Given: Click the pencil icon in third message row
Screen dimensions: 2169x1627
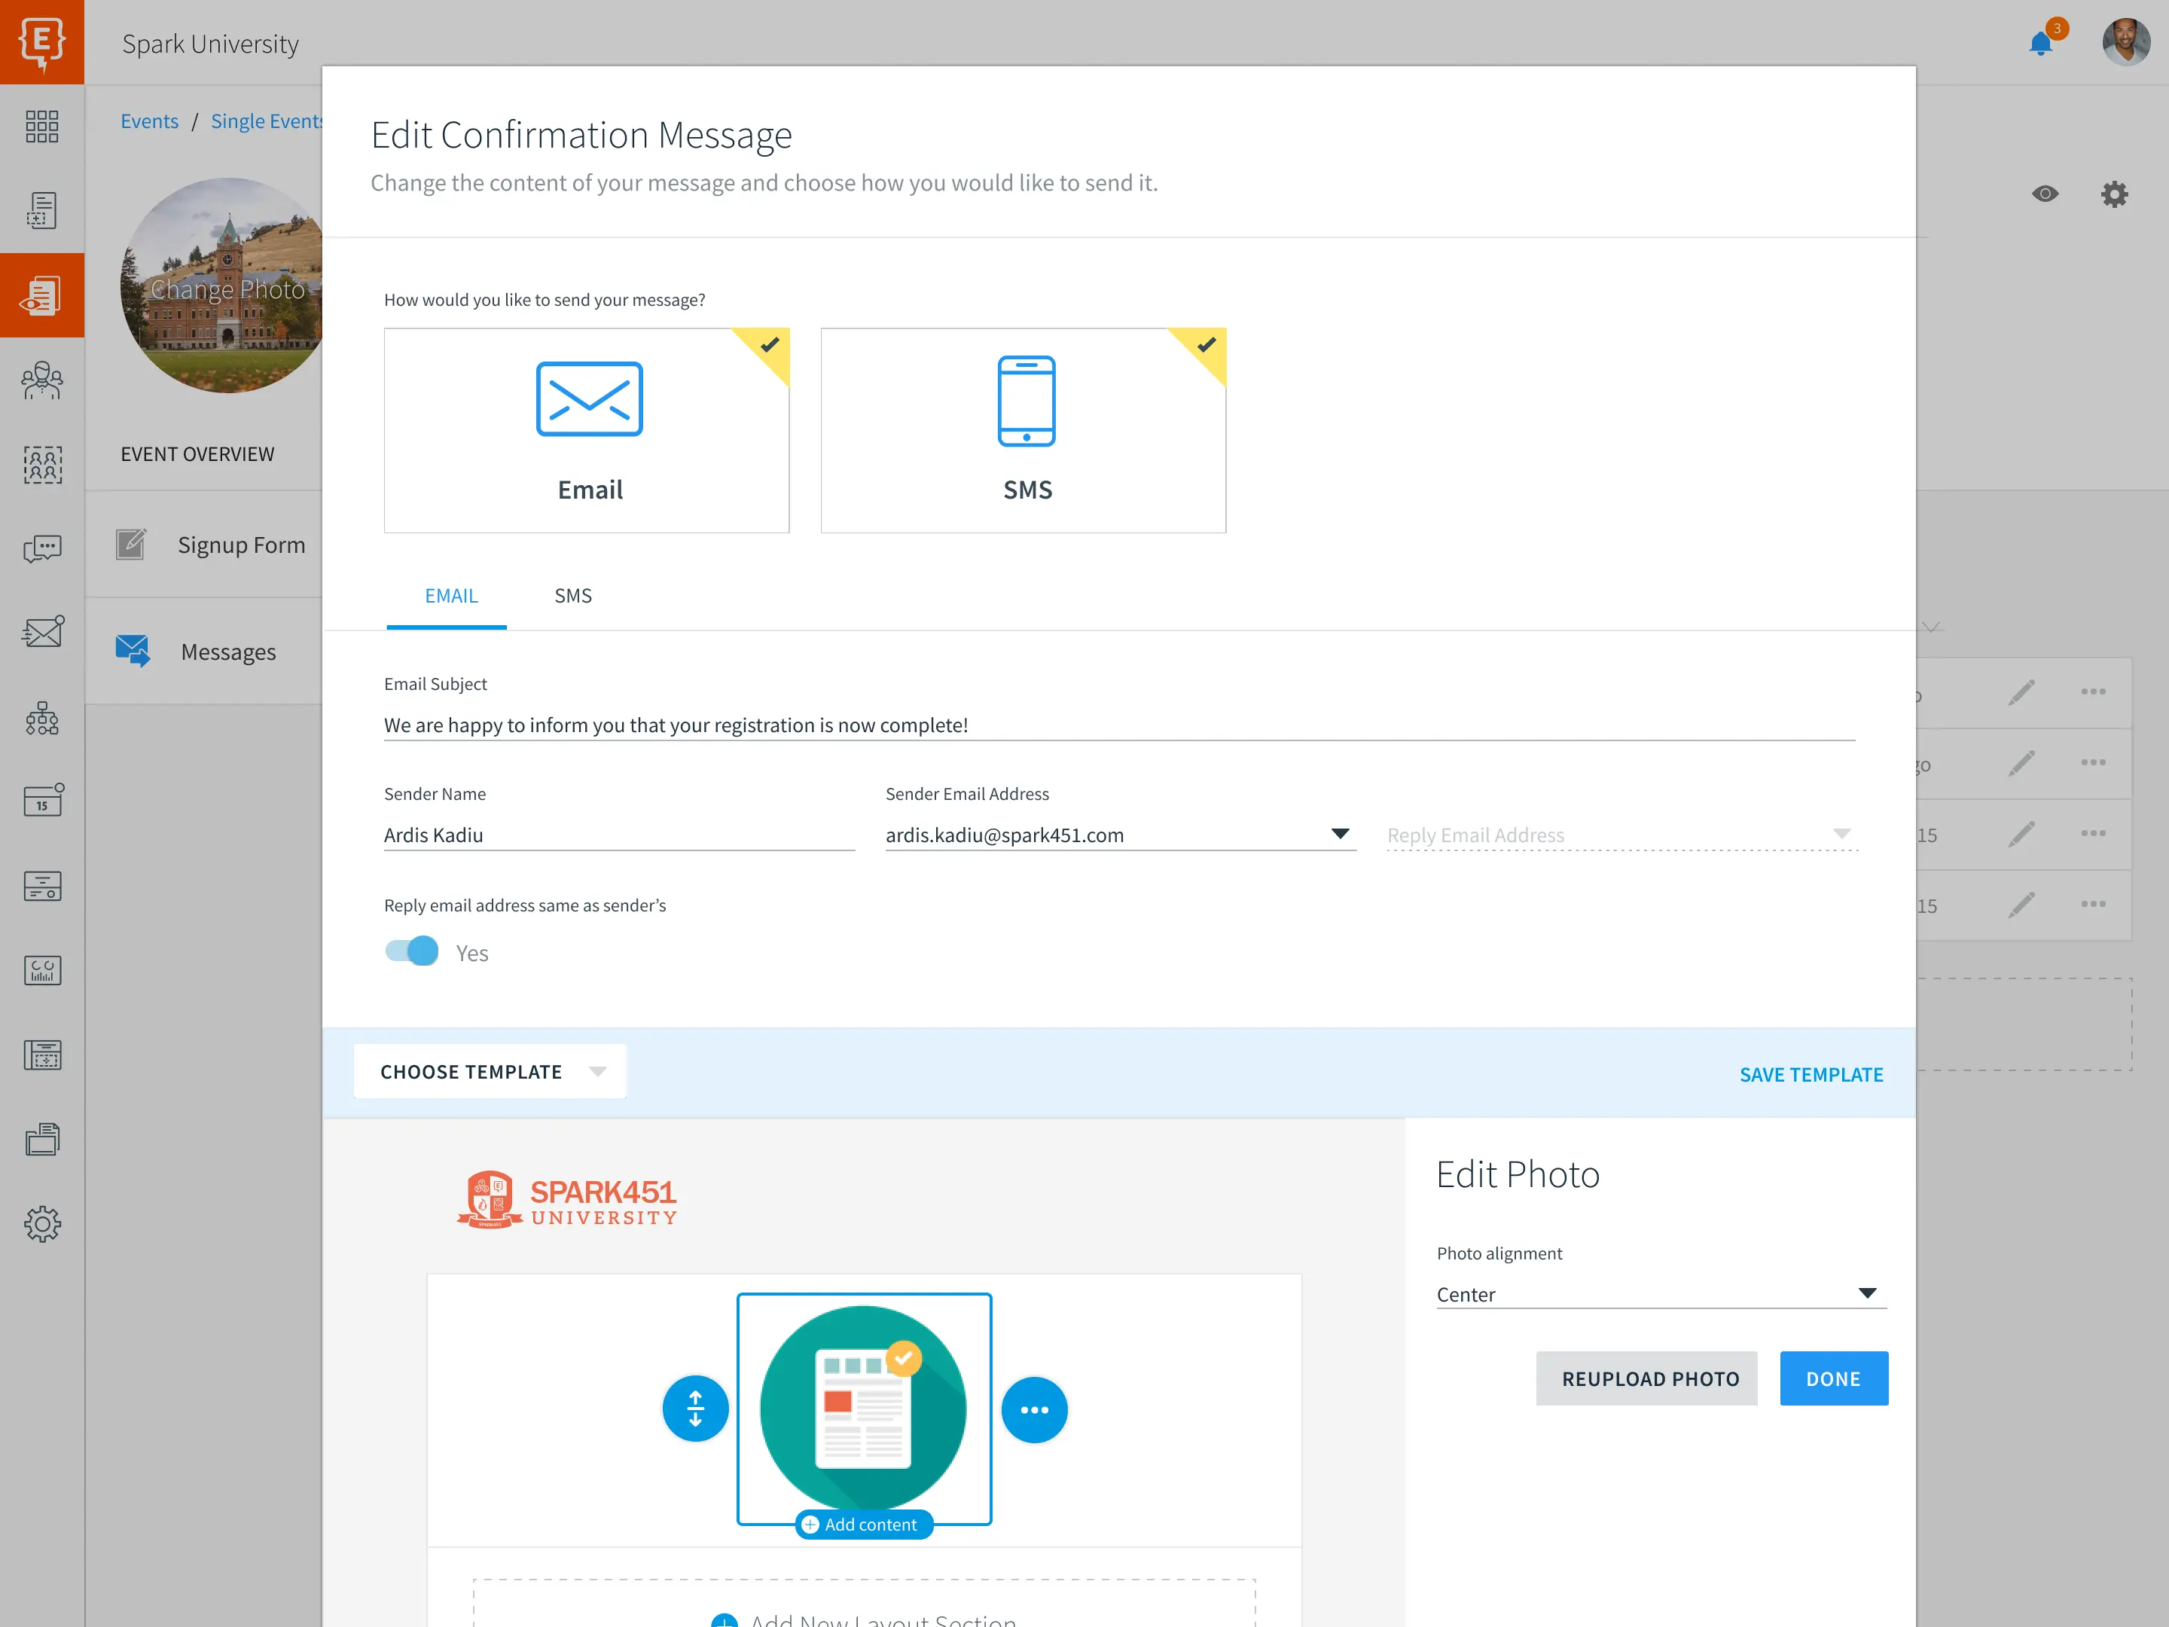Looking at the screenshot, I should [2021, 834].
